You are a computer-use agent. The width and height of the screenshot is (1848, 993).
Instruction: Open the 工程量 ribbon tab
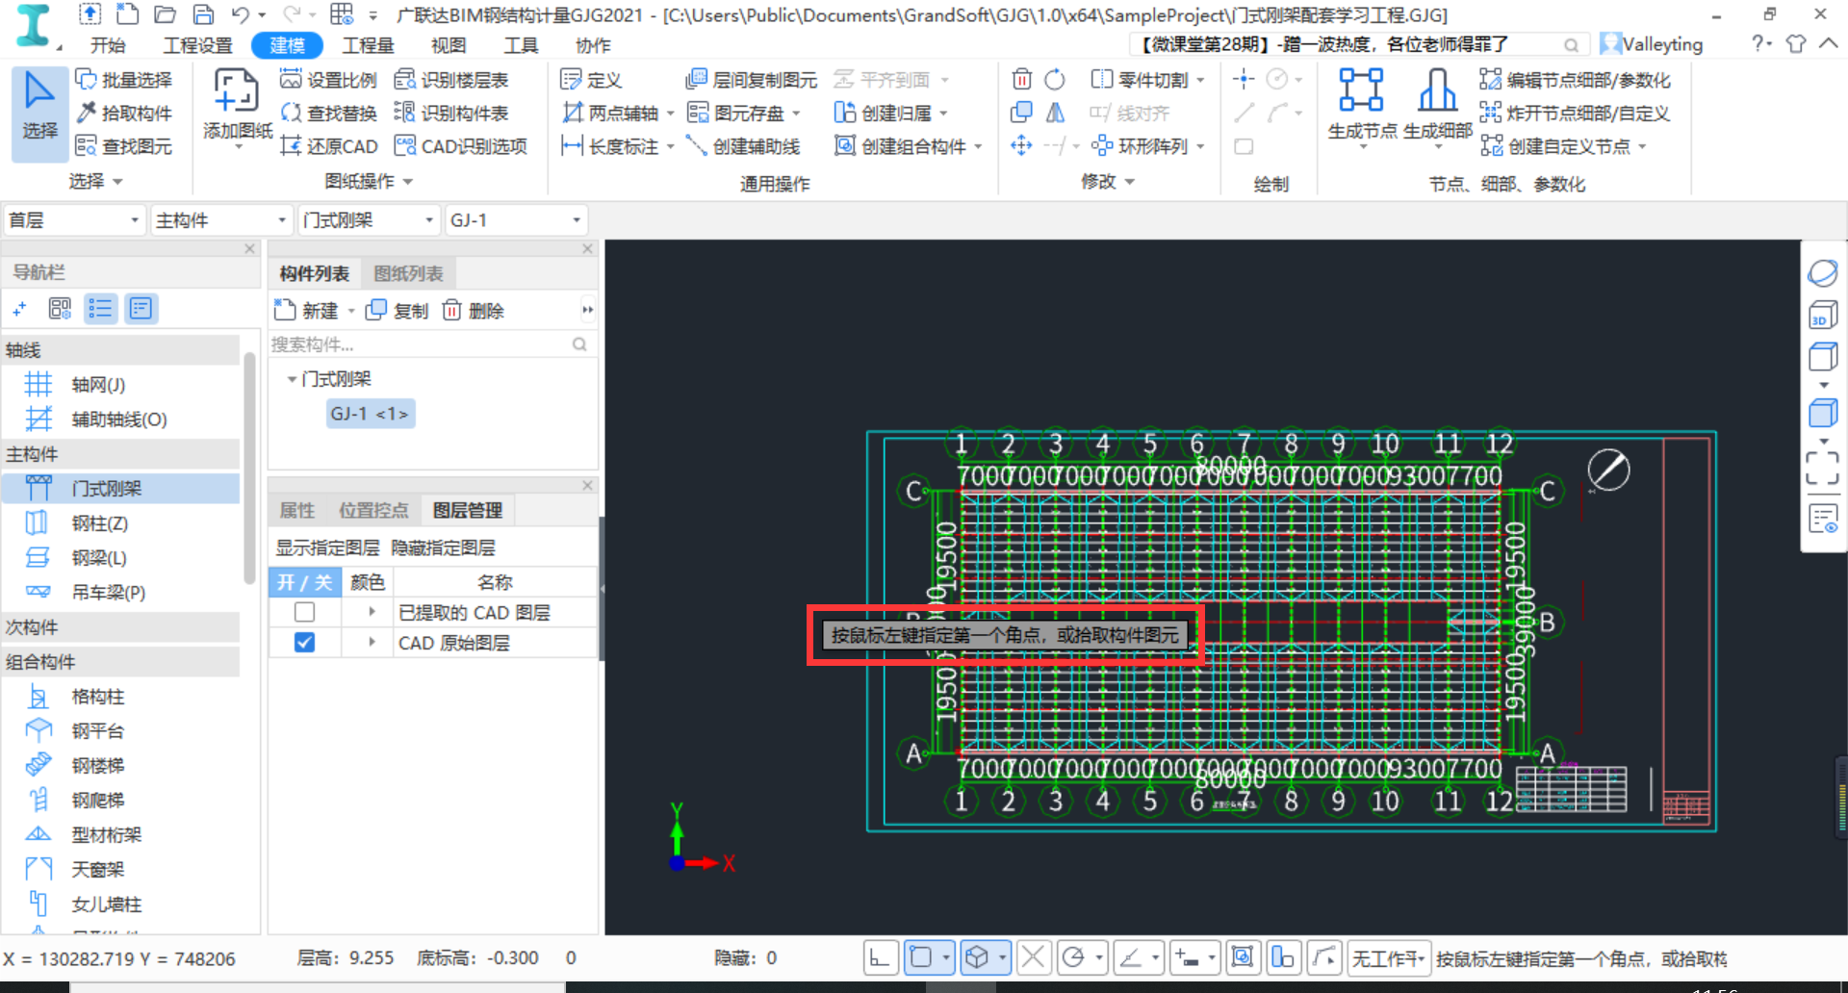point(368,45)
